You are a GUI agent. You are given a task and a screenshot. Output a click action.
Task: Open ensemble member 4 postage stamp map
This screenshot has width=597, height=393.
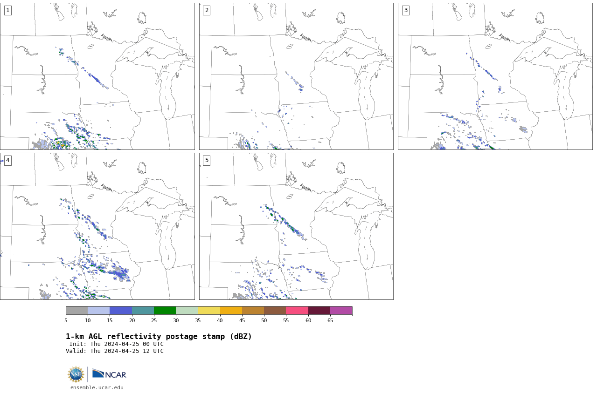coord(97,226)
